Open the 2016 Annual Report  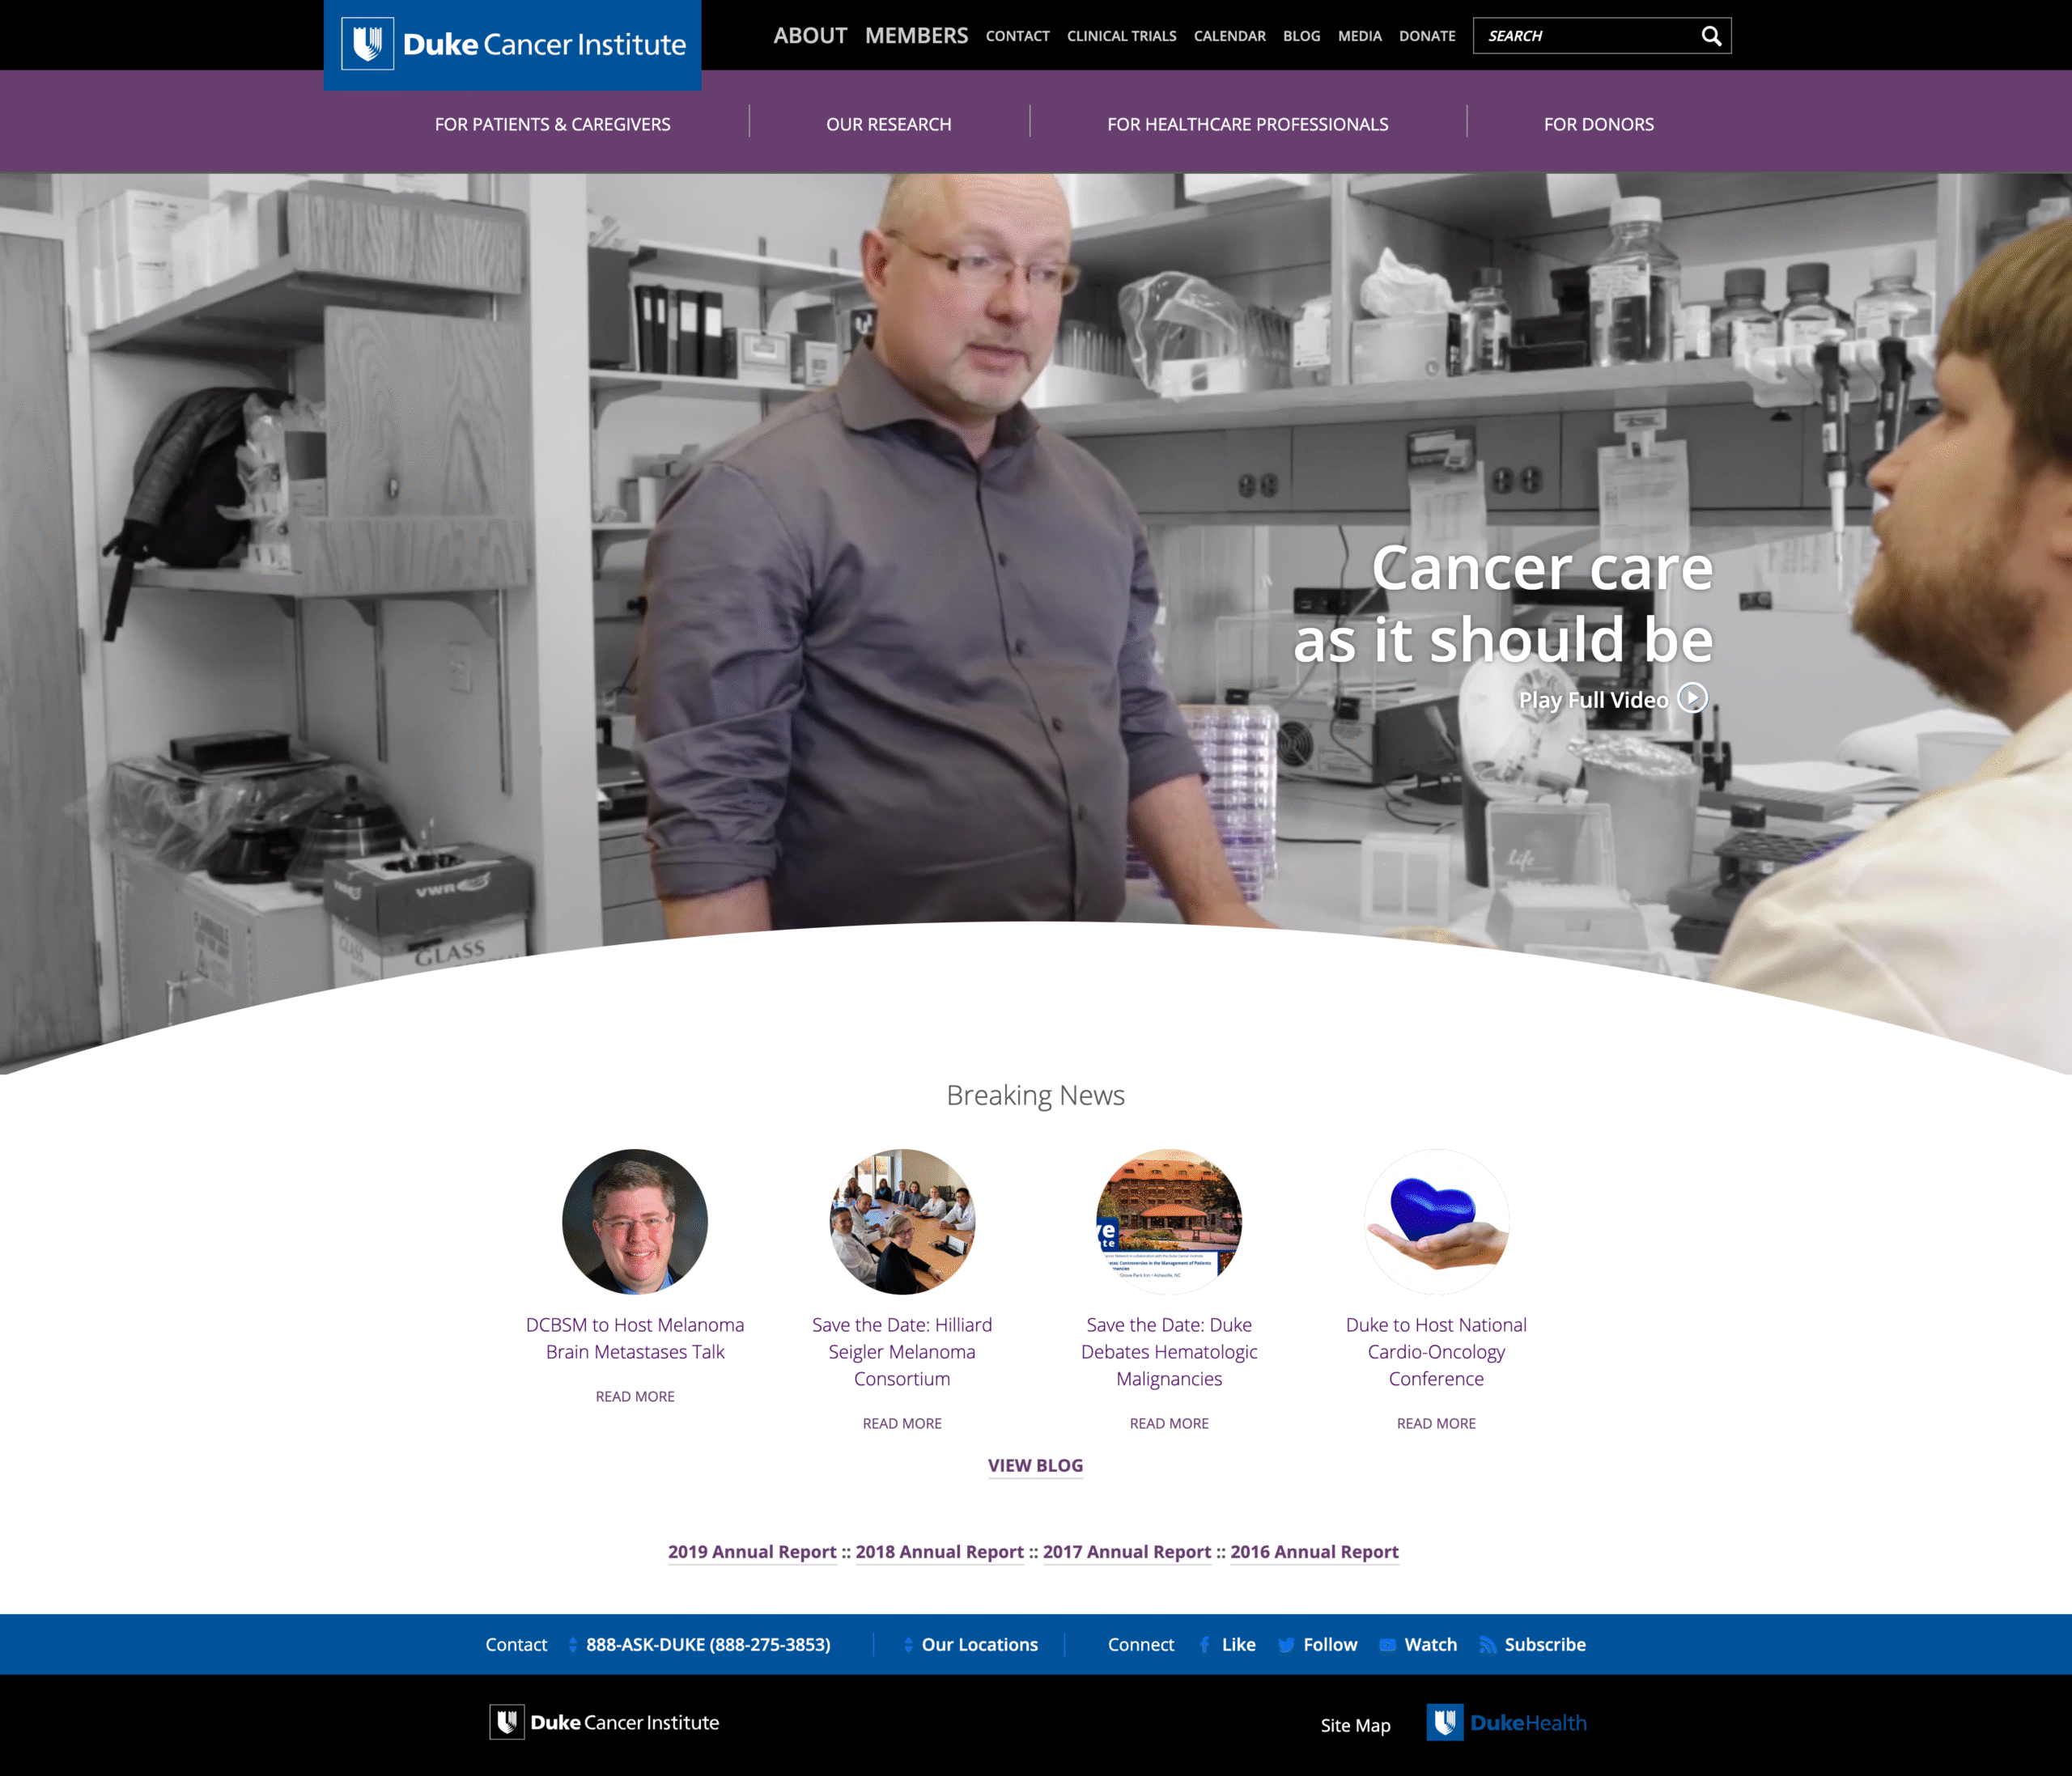[1314, 1552]
